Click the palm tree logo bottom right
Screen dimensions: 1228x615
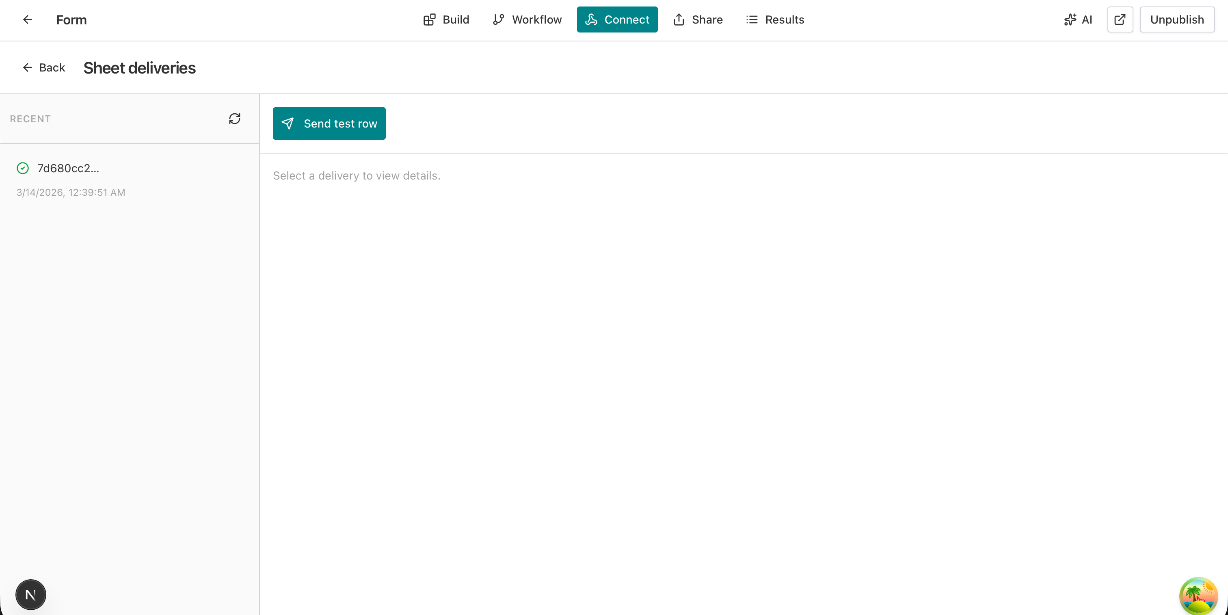[x=1198, y=596]
